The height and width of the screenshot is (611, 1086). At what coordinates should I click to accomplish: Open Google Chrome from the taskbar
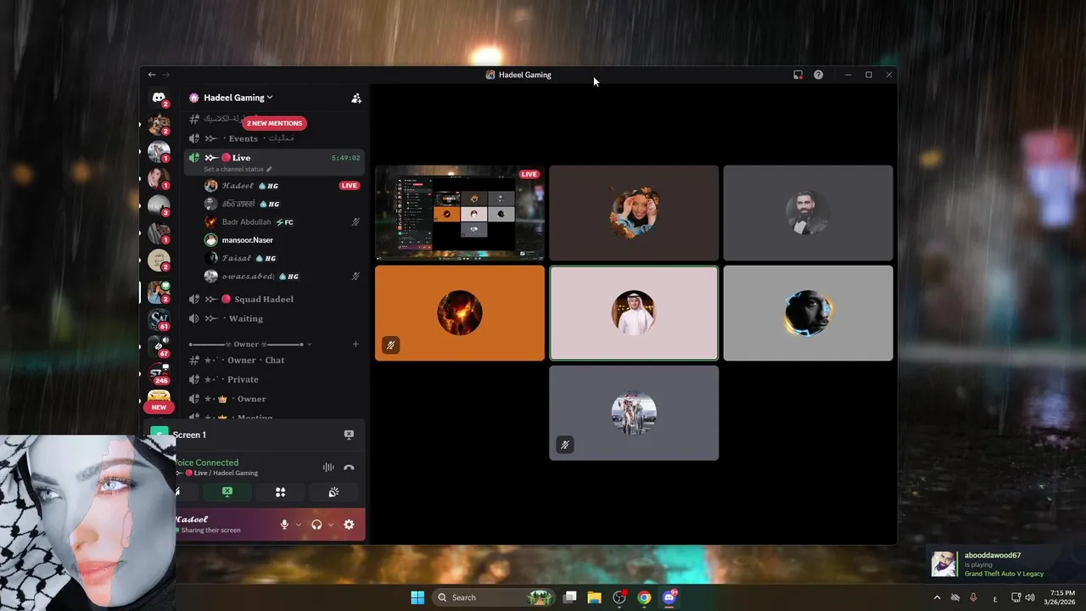644,597
